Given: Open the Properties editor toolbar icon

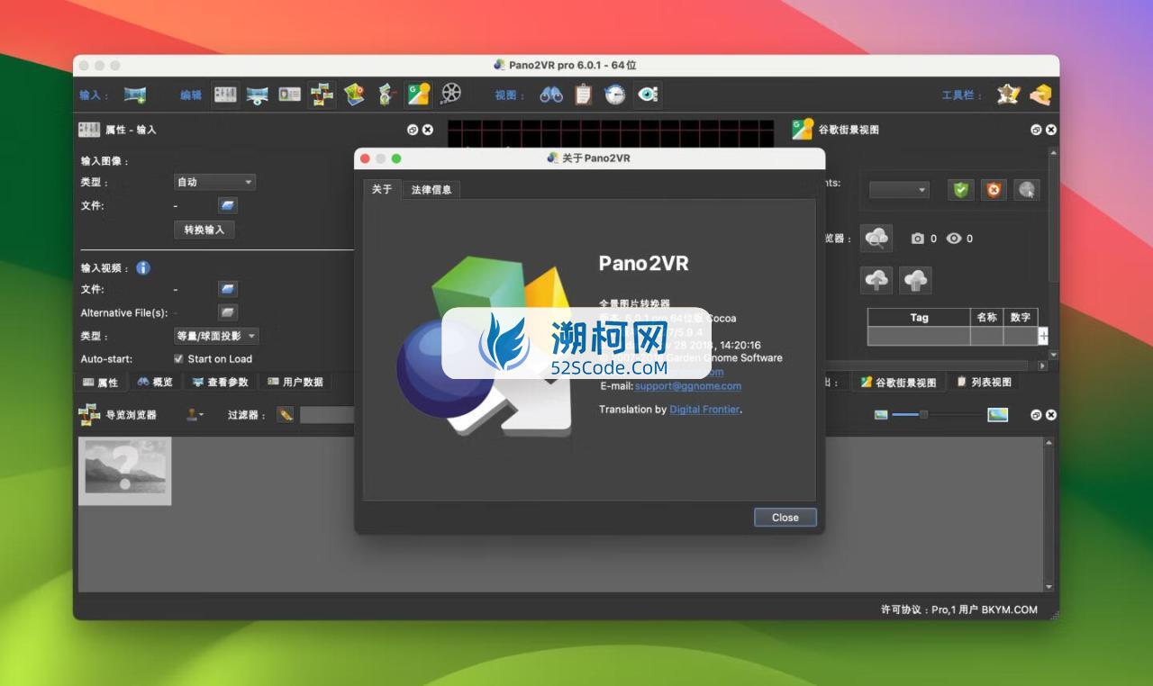Looking at the screenshot, I should point(225,95).
